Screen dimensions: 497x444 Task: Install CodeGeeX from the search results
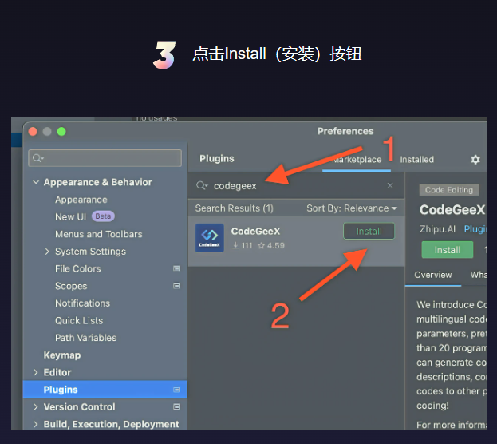369,231
